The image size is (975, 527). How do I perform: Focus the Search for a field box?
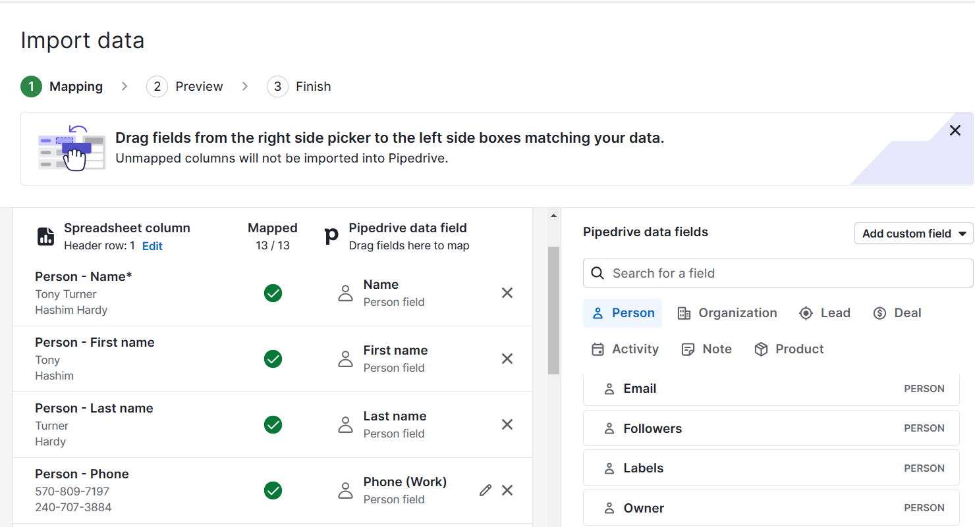pos(777,273)
